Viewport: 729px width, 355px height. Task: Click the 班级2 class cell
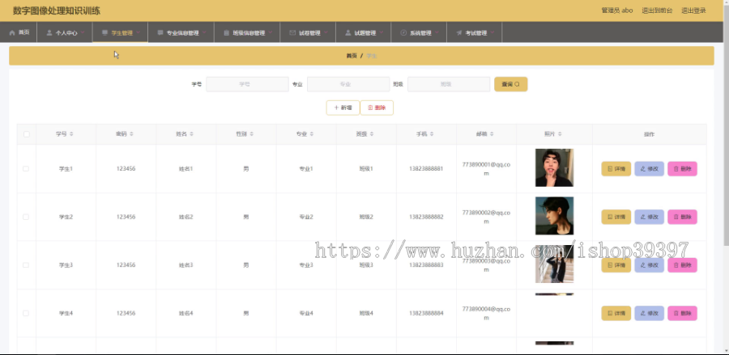click(x=366, y=218)
